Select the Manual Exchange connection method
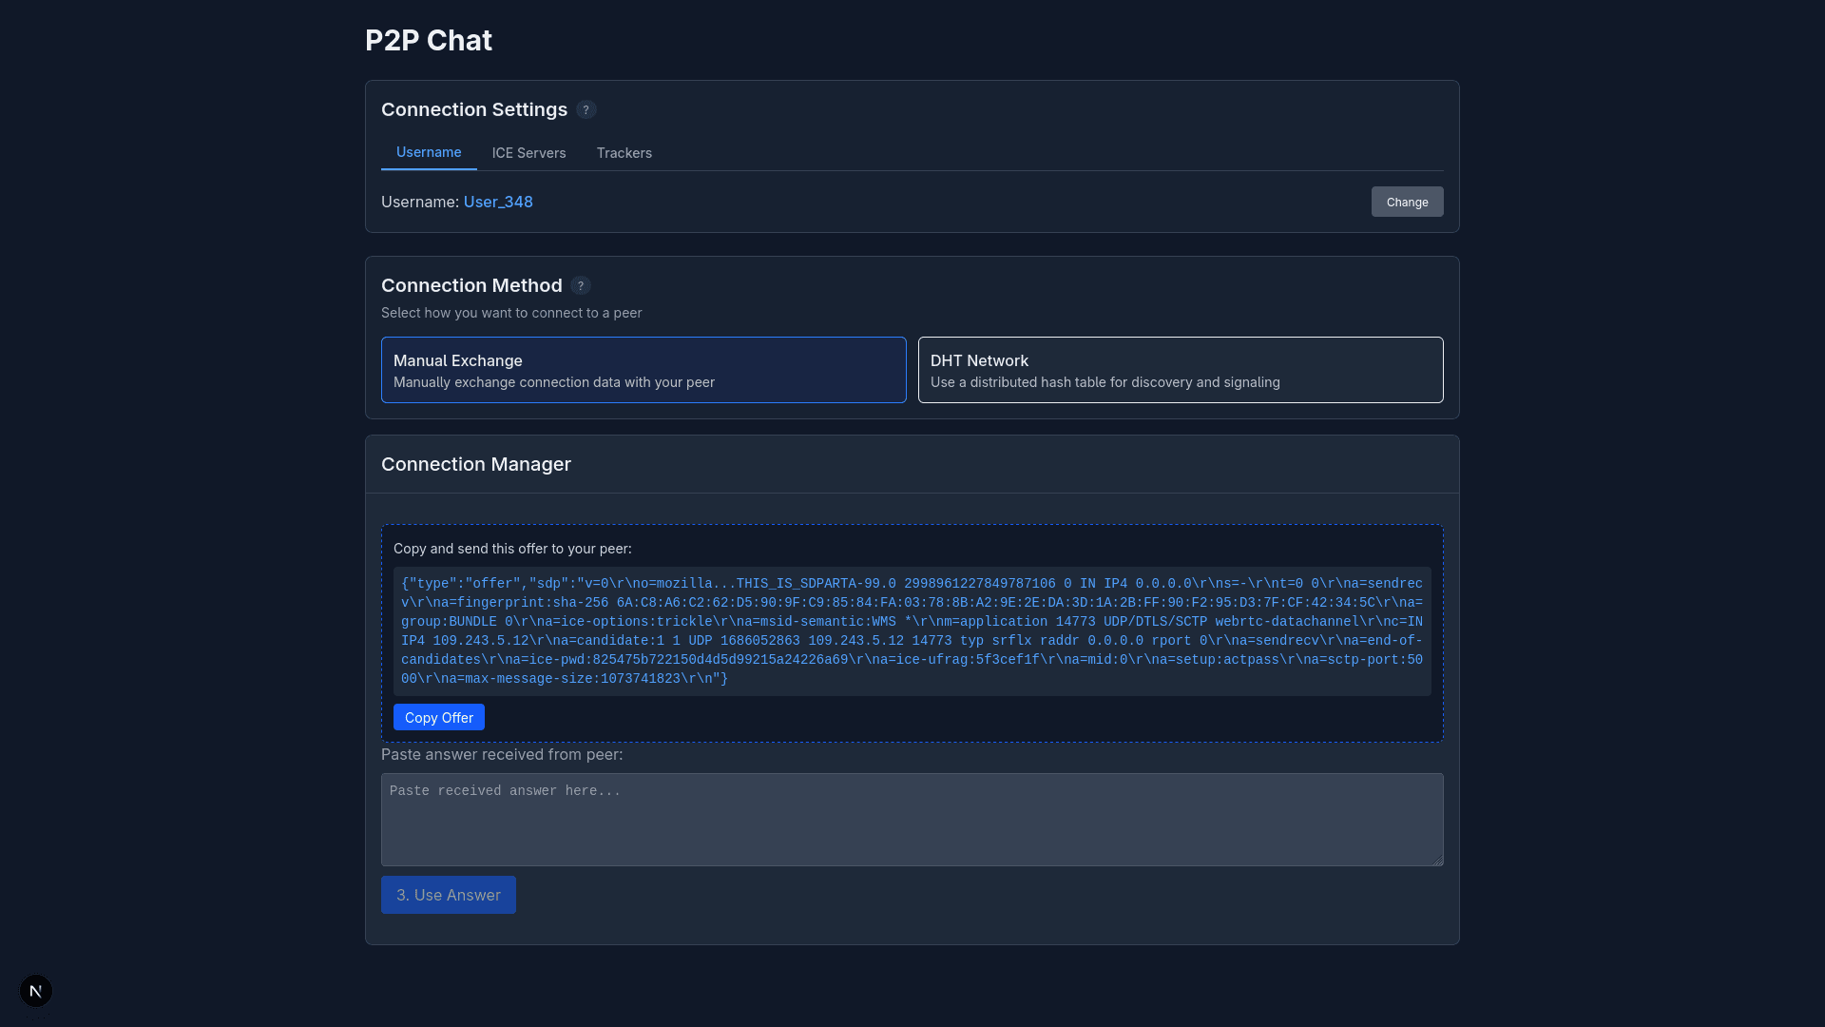The width and height of the screenshot is (1825, 1027). pyautogui.click(x=644, y=370)
